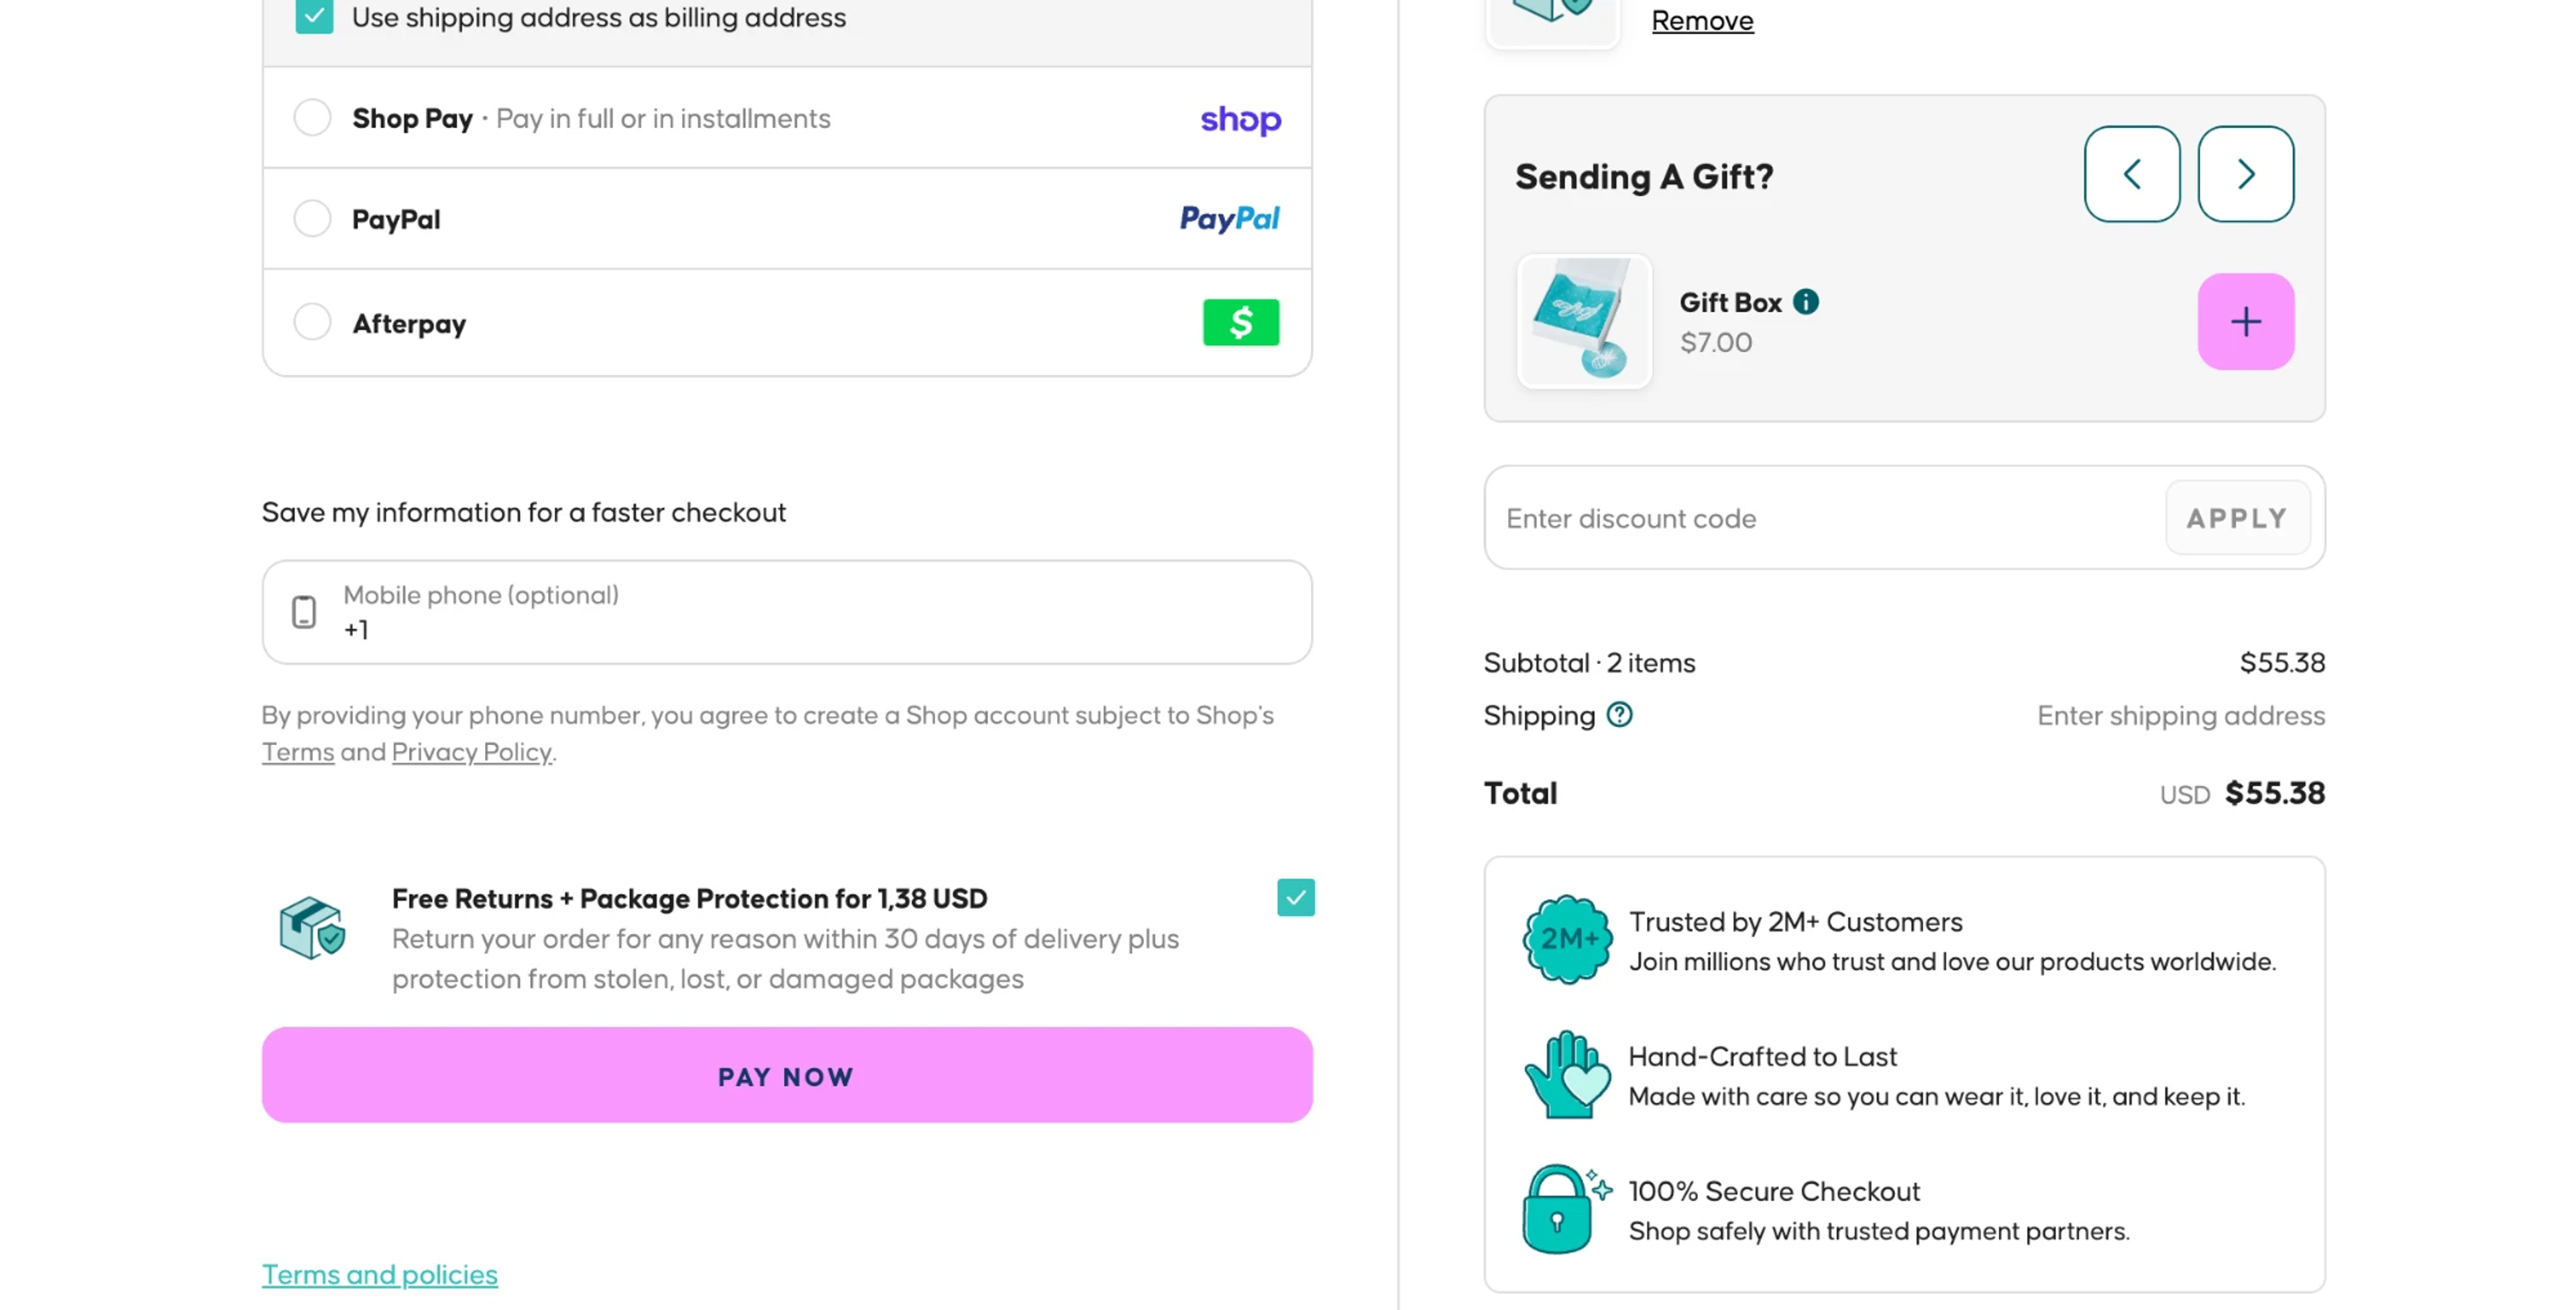Select the Shop Pay payment option

pyautogui.click(x=312, y=117)
